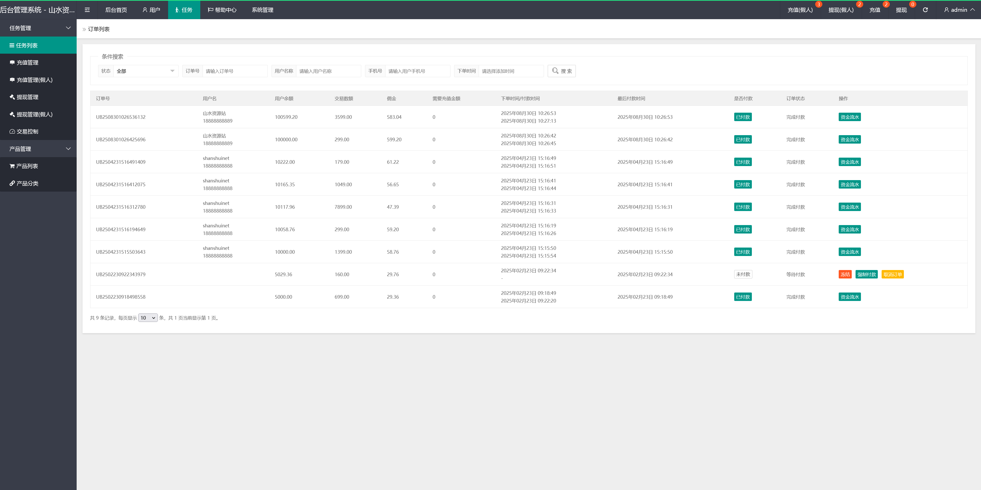Click the search magnifier button
This screenshot has width=981, height=490.
click(561, 71)
